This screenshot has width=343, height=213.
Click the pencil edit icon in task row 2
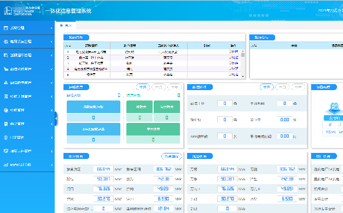pos(230,57)
